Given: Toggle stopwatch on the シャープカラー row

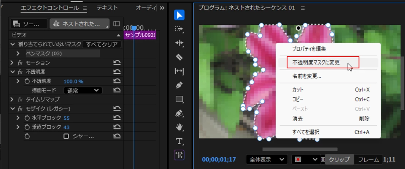Looking at the screenshot, I should 27,136.
